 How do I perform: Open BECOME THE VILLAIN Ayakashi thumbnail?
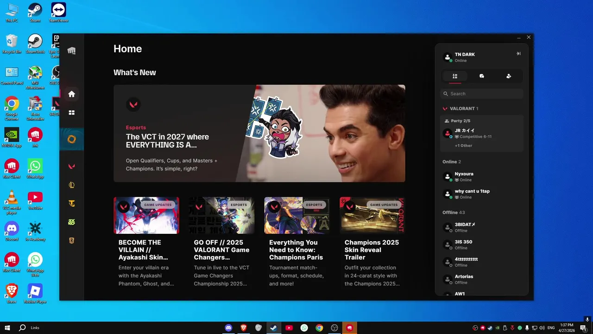point(146,215)
